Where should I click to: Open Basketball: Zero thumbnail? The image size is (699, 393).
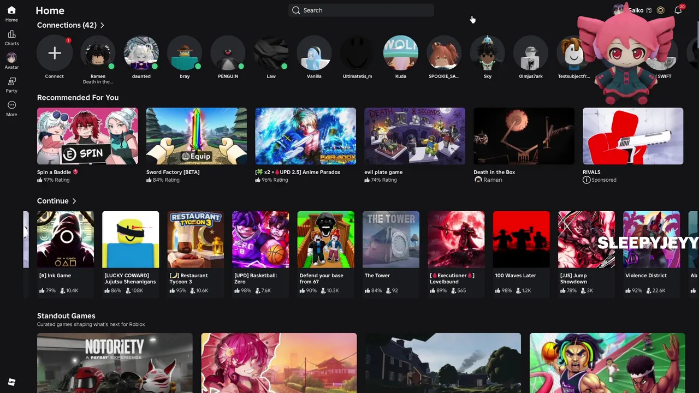(260, 240)
